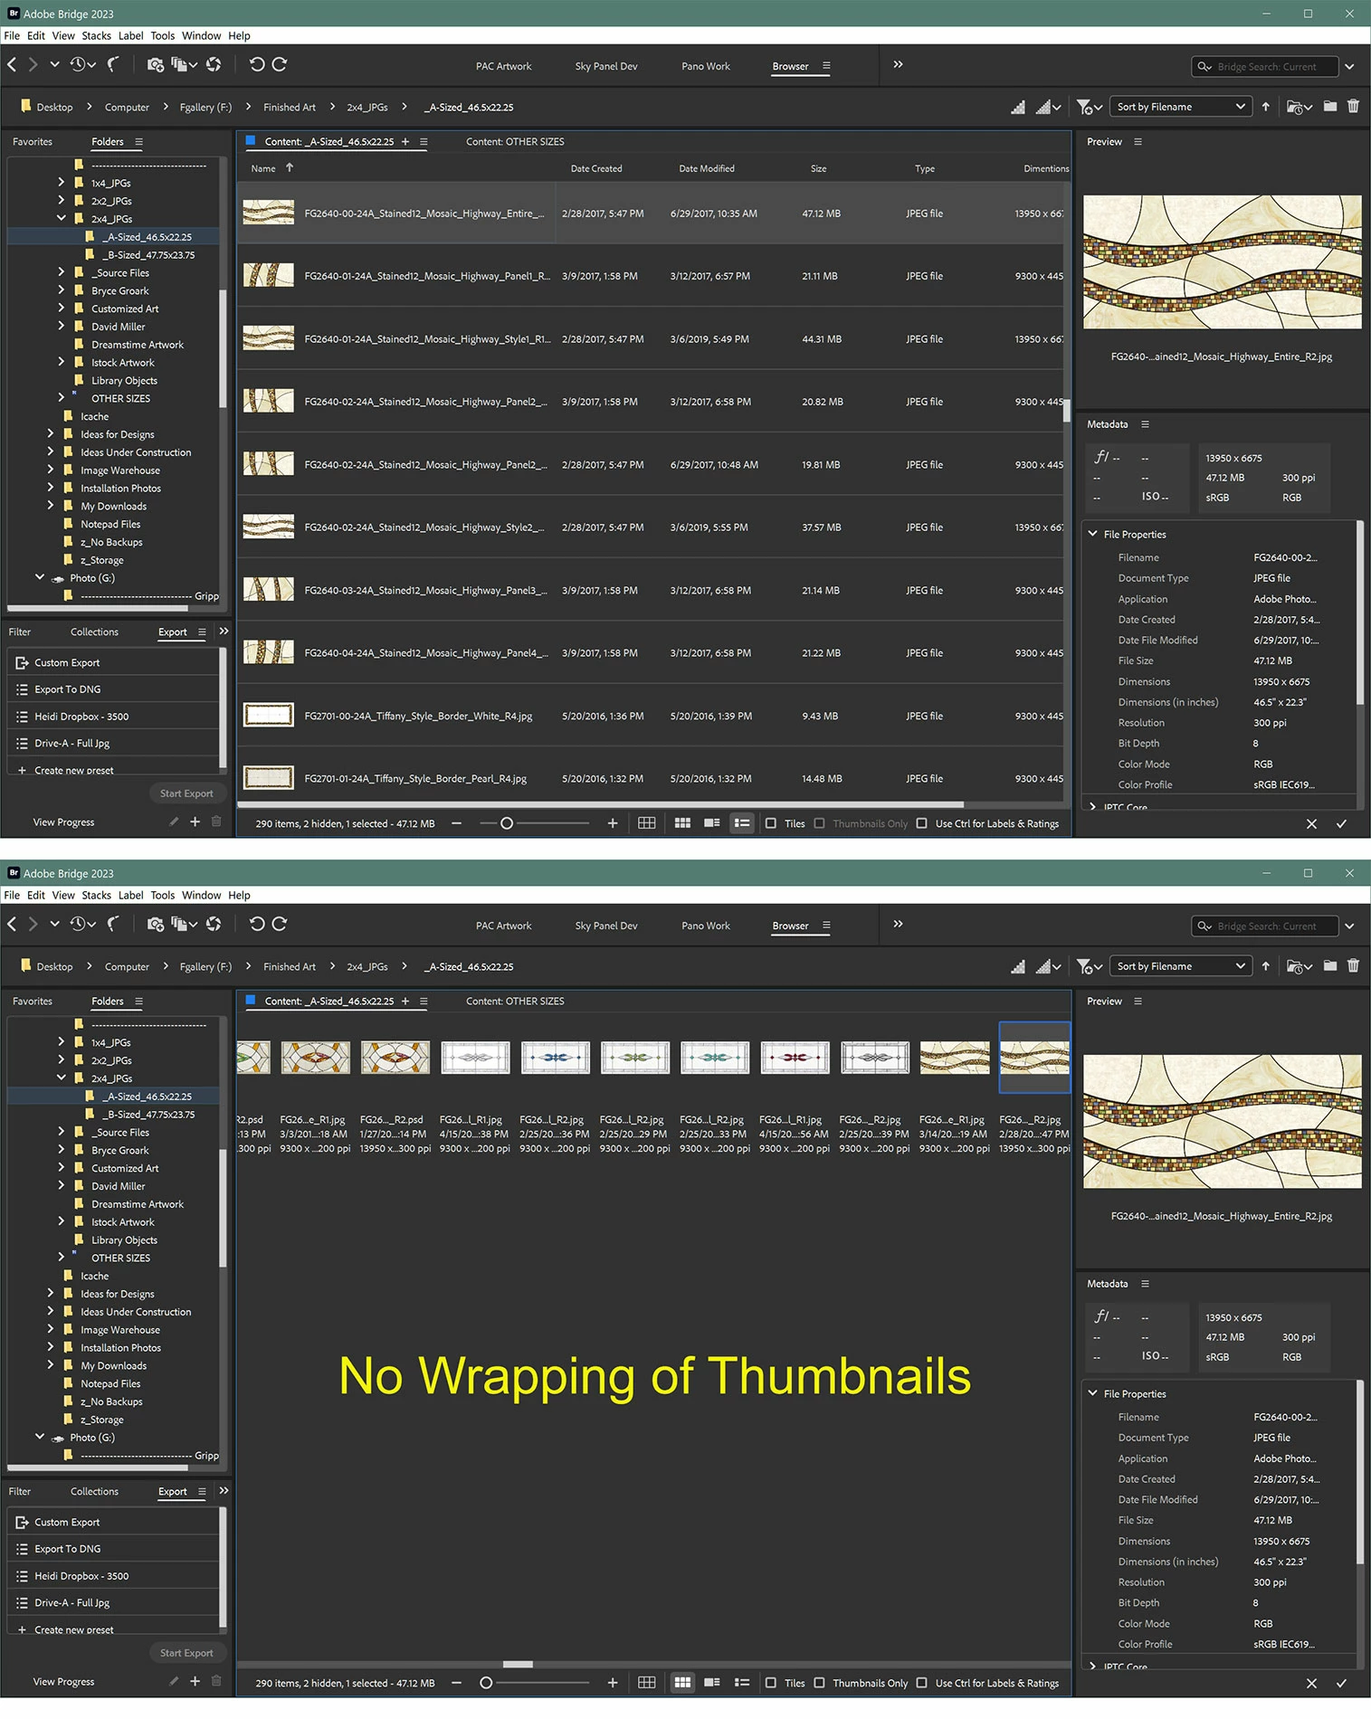This screenshot has width=1371, height=1719.
Task: Open Content: OTHER SIZES tab in lower window
Action: click(x=515, y=1001)
